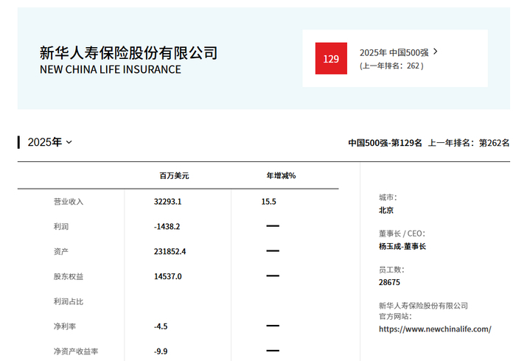Click the revenue value 32293.1

(168, 201)
